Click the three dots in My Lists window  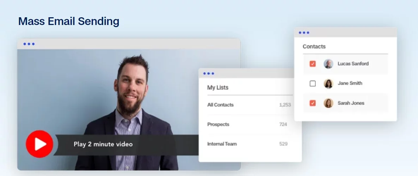click(209, 74)
